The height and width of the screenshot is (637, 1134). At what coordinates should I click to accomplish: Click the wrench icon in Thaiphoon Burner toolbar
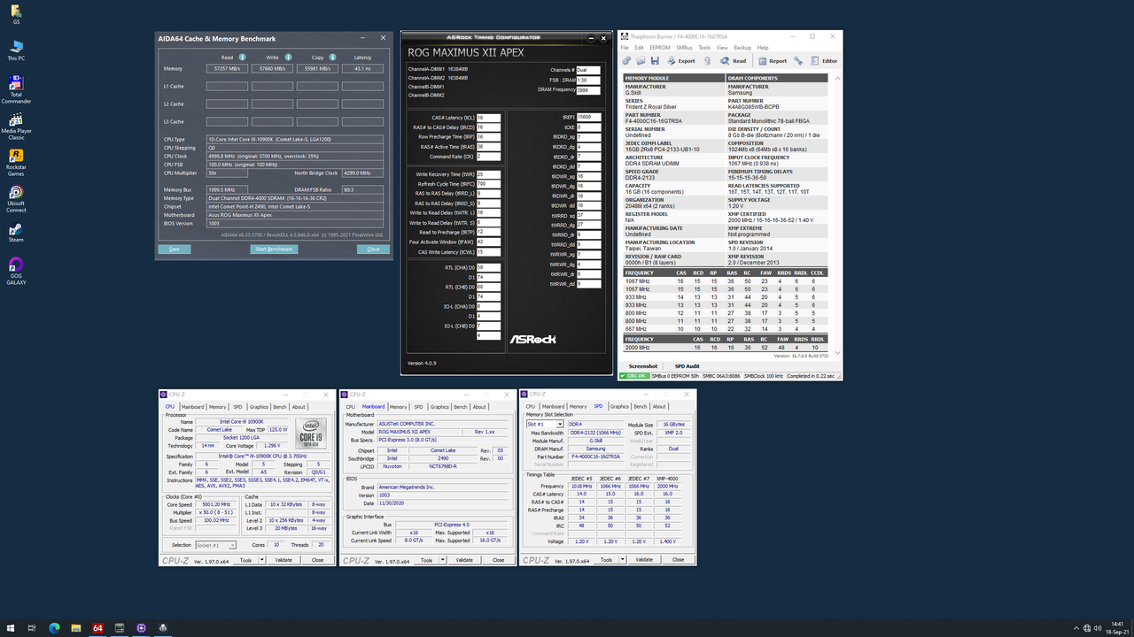798,61
